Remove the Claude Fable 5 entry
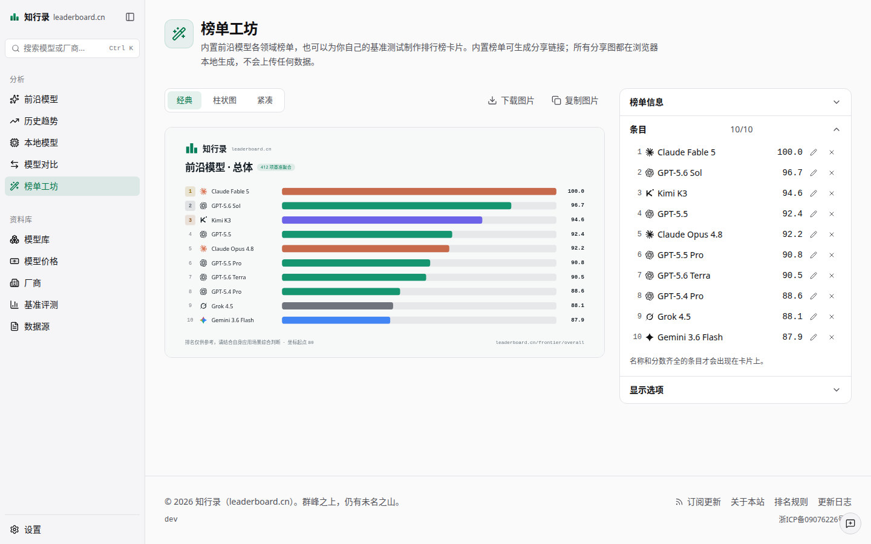 pyautogui.click(x=832, y=152)
